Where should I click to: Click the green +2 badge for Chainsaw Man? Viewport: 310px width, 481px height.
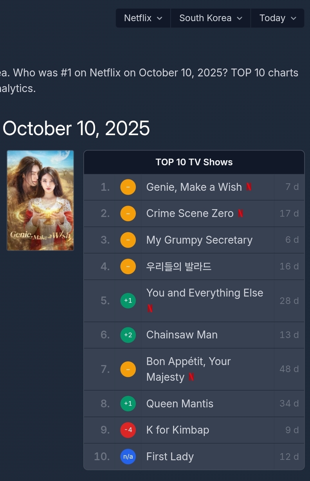[x=128, y=335]
